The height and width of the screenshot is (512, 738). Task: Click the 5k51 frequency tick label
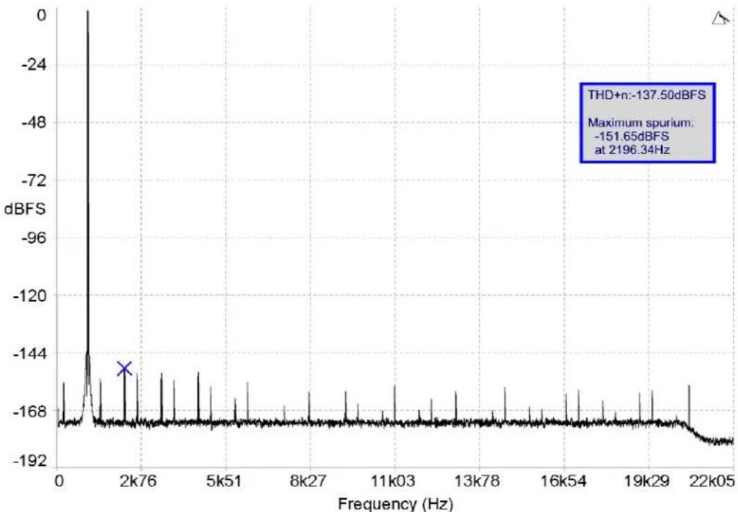[225, 482]
